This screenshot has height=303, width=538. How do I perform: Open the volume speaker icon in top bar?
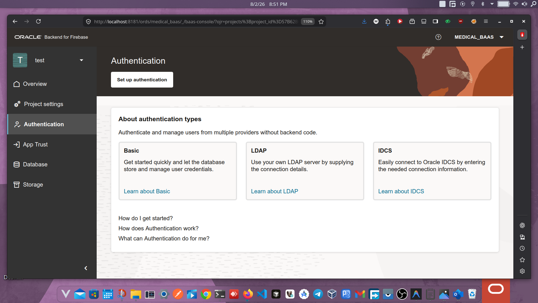point(524,4)
